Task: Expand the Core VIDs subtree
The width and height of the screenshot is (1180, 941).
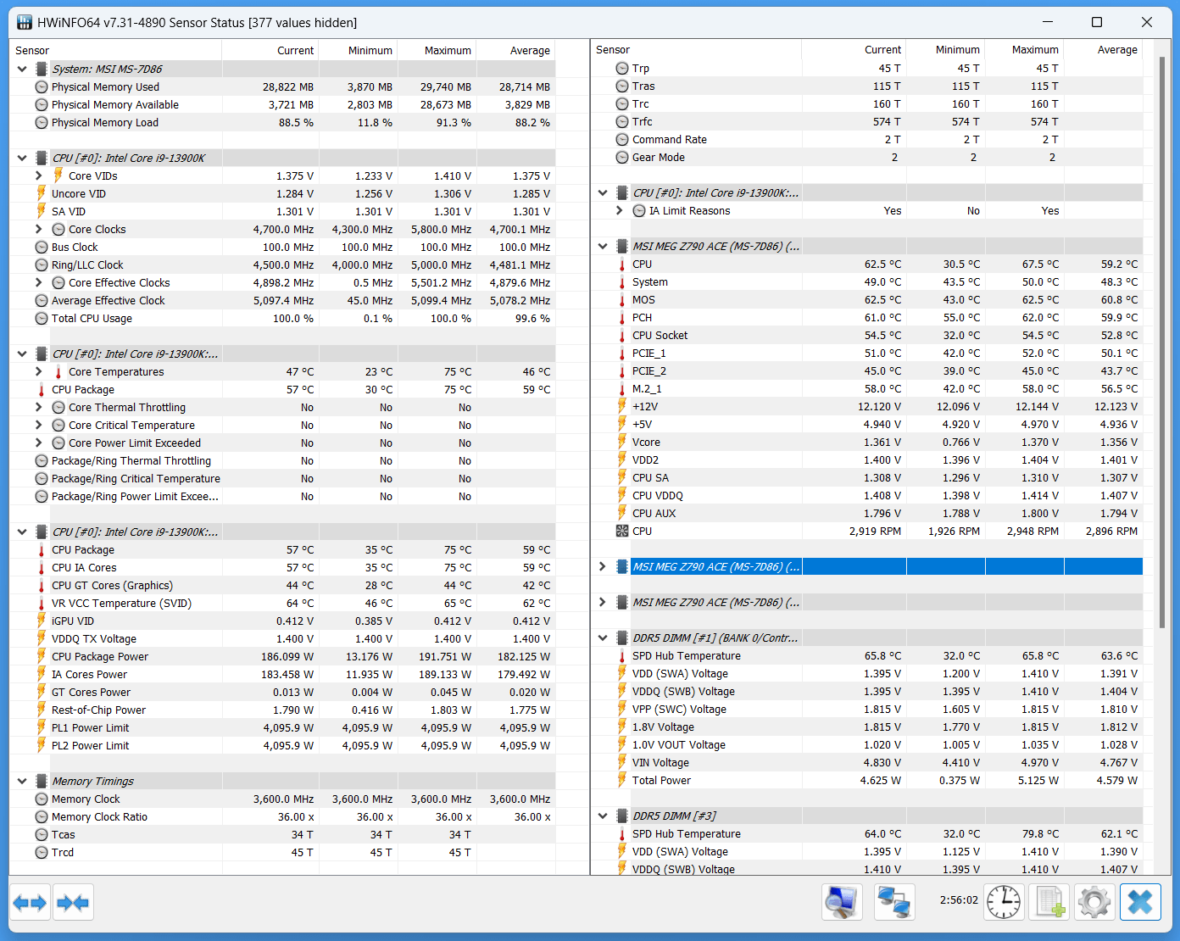Action: coord(39,176)
